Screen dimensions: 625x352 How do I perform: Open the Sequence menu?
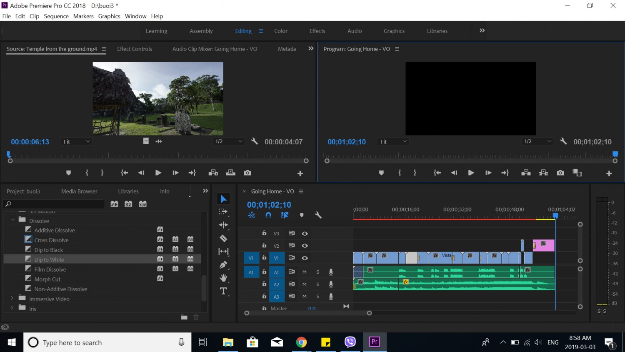click(56, 16)
